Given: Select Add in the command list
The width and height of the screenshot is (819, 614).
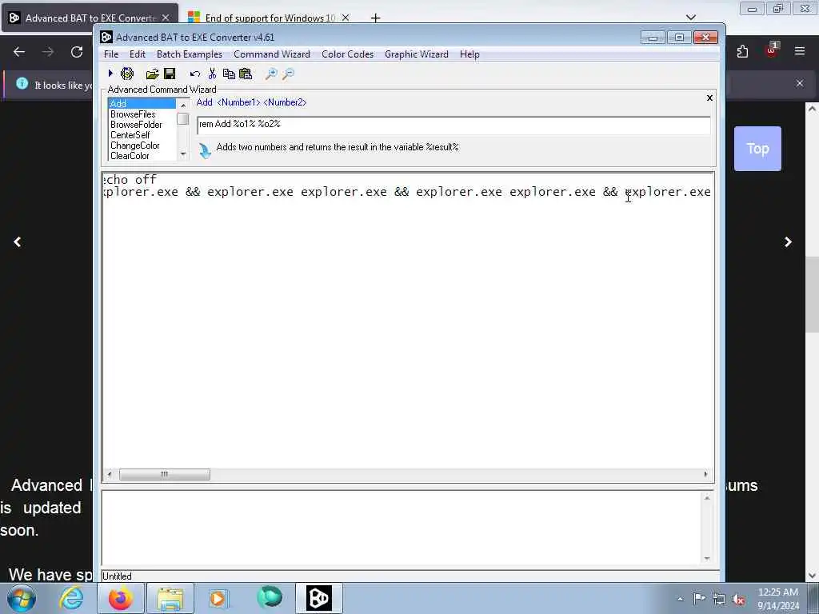Looking at the screenshot, I should [x=142, y=103].
